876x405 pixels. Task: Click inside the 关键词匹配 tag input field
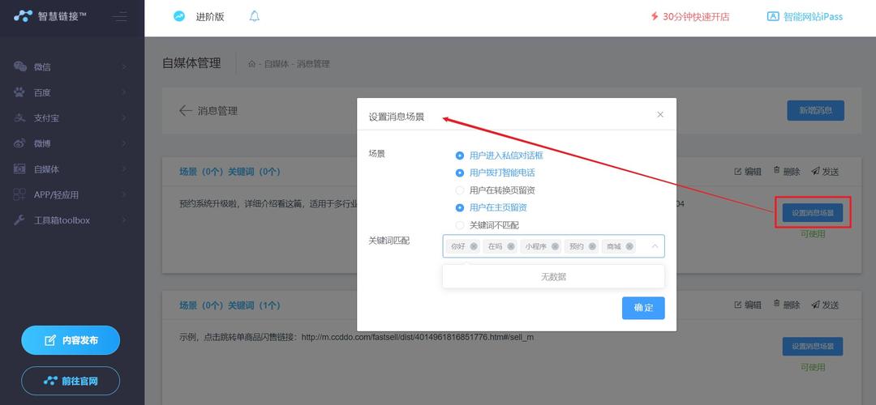pos(554,246)
